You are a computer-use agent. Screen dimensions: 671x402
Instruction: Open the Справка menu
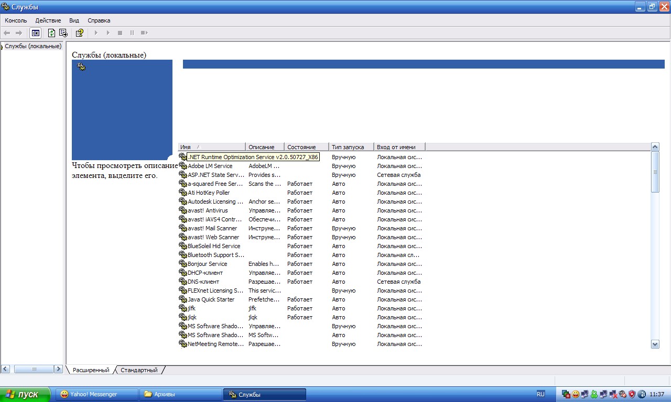(99, 20)
